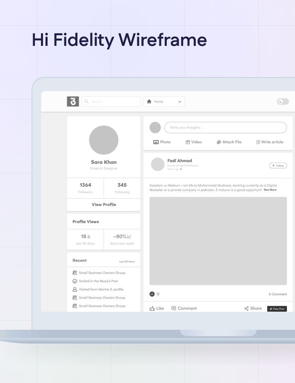The width and height of the screenshot is (295, 383).
Task: Click the Write article icon
Action: (258, 142)
